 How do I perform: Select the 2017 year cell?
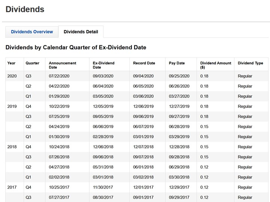(x=12, y=187)
